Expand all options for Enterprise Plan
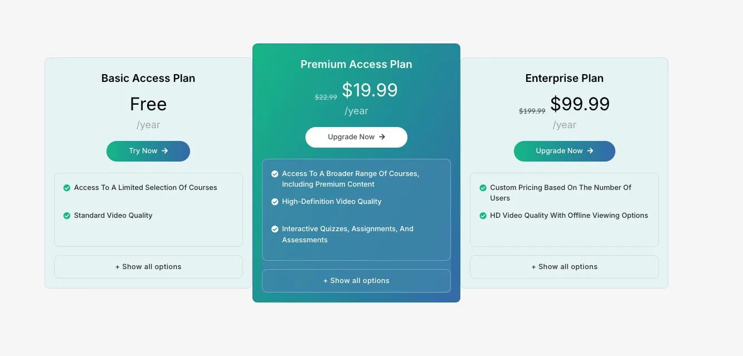 click(x=564, y=267)
